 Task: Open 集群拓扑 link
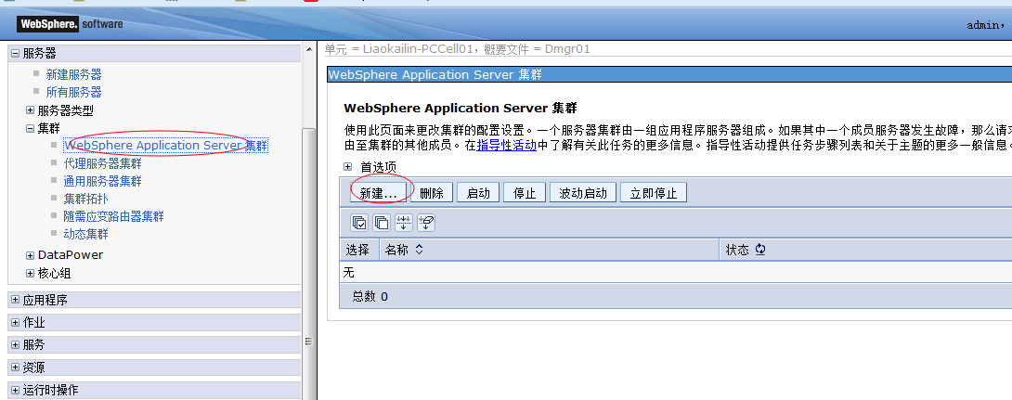[85, 199]
